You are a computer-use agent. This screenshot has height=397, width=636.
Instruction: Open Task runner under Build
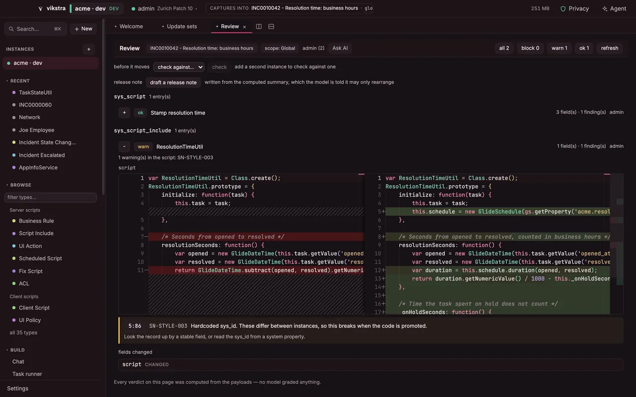tap(27, 374)
